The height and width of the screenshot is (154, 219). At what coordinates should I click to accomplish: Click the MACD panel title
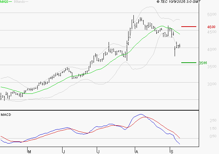tap(6, 115)
